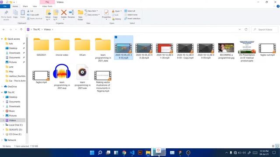Expand Network in navigation pane
This screenshot has height=157, width=280.
tap(2, 140)
